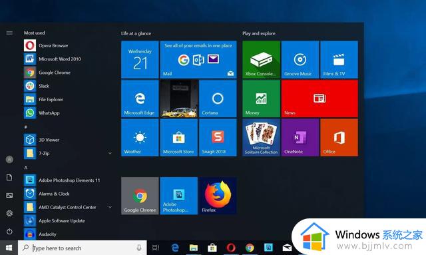Launch the Groove Music tile
This screenshot has width=426, height=255.
coord(300,59)
